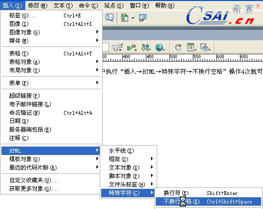The image size is (263, 209).
Task: Select the highlighted HTML menu item
Action: (50, 151)
